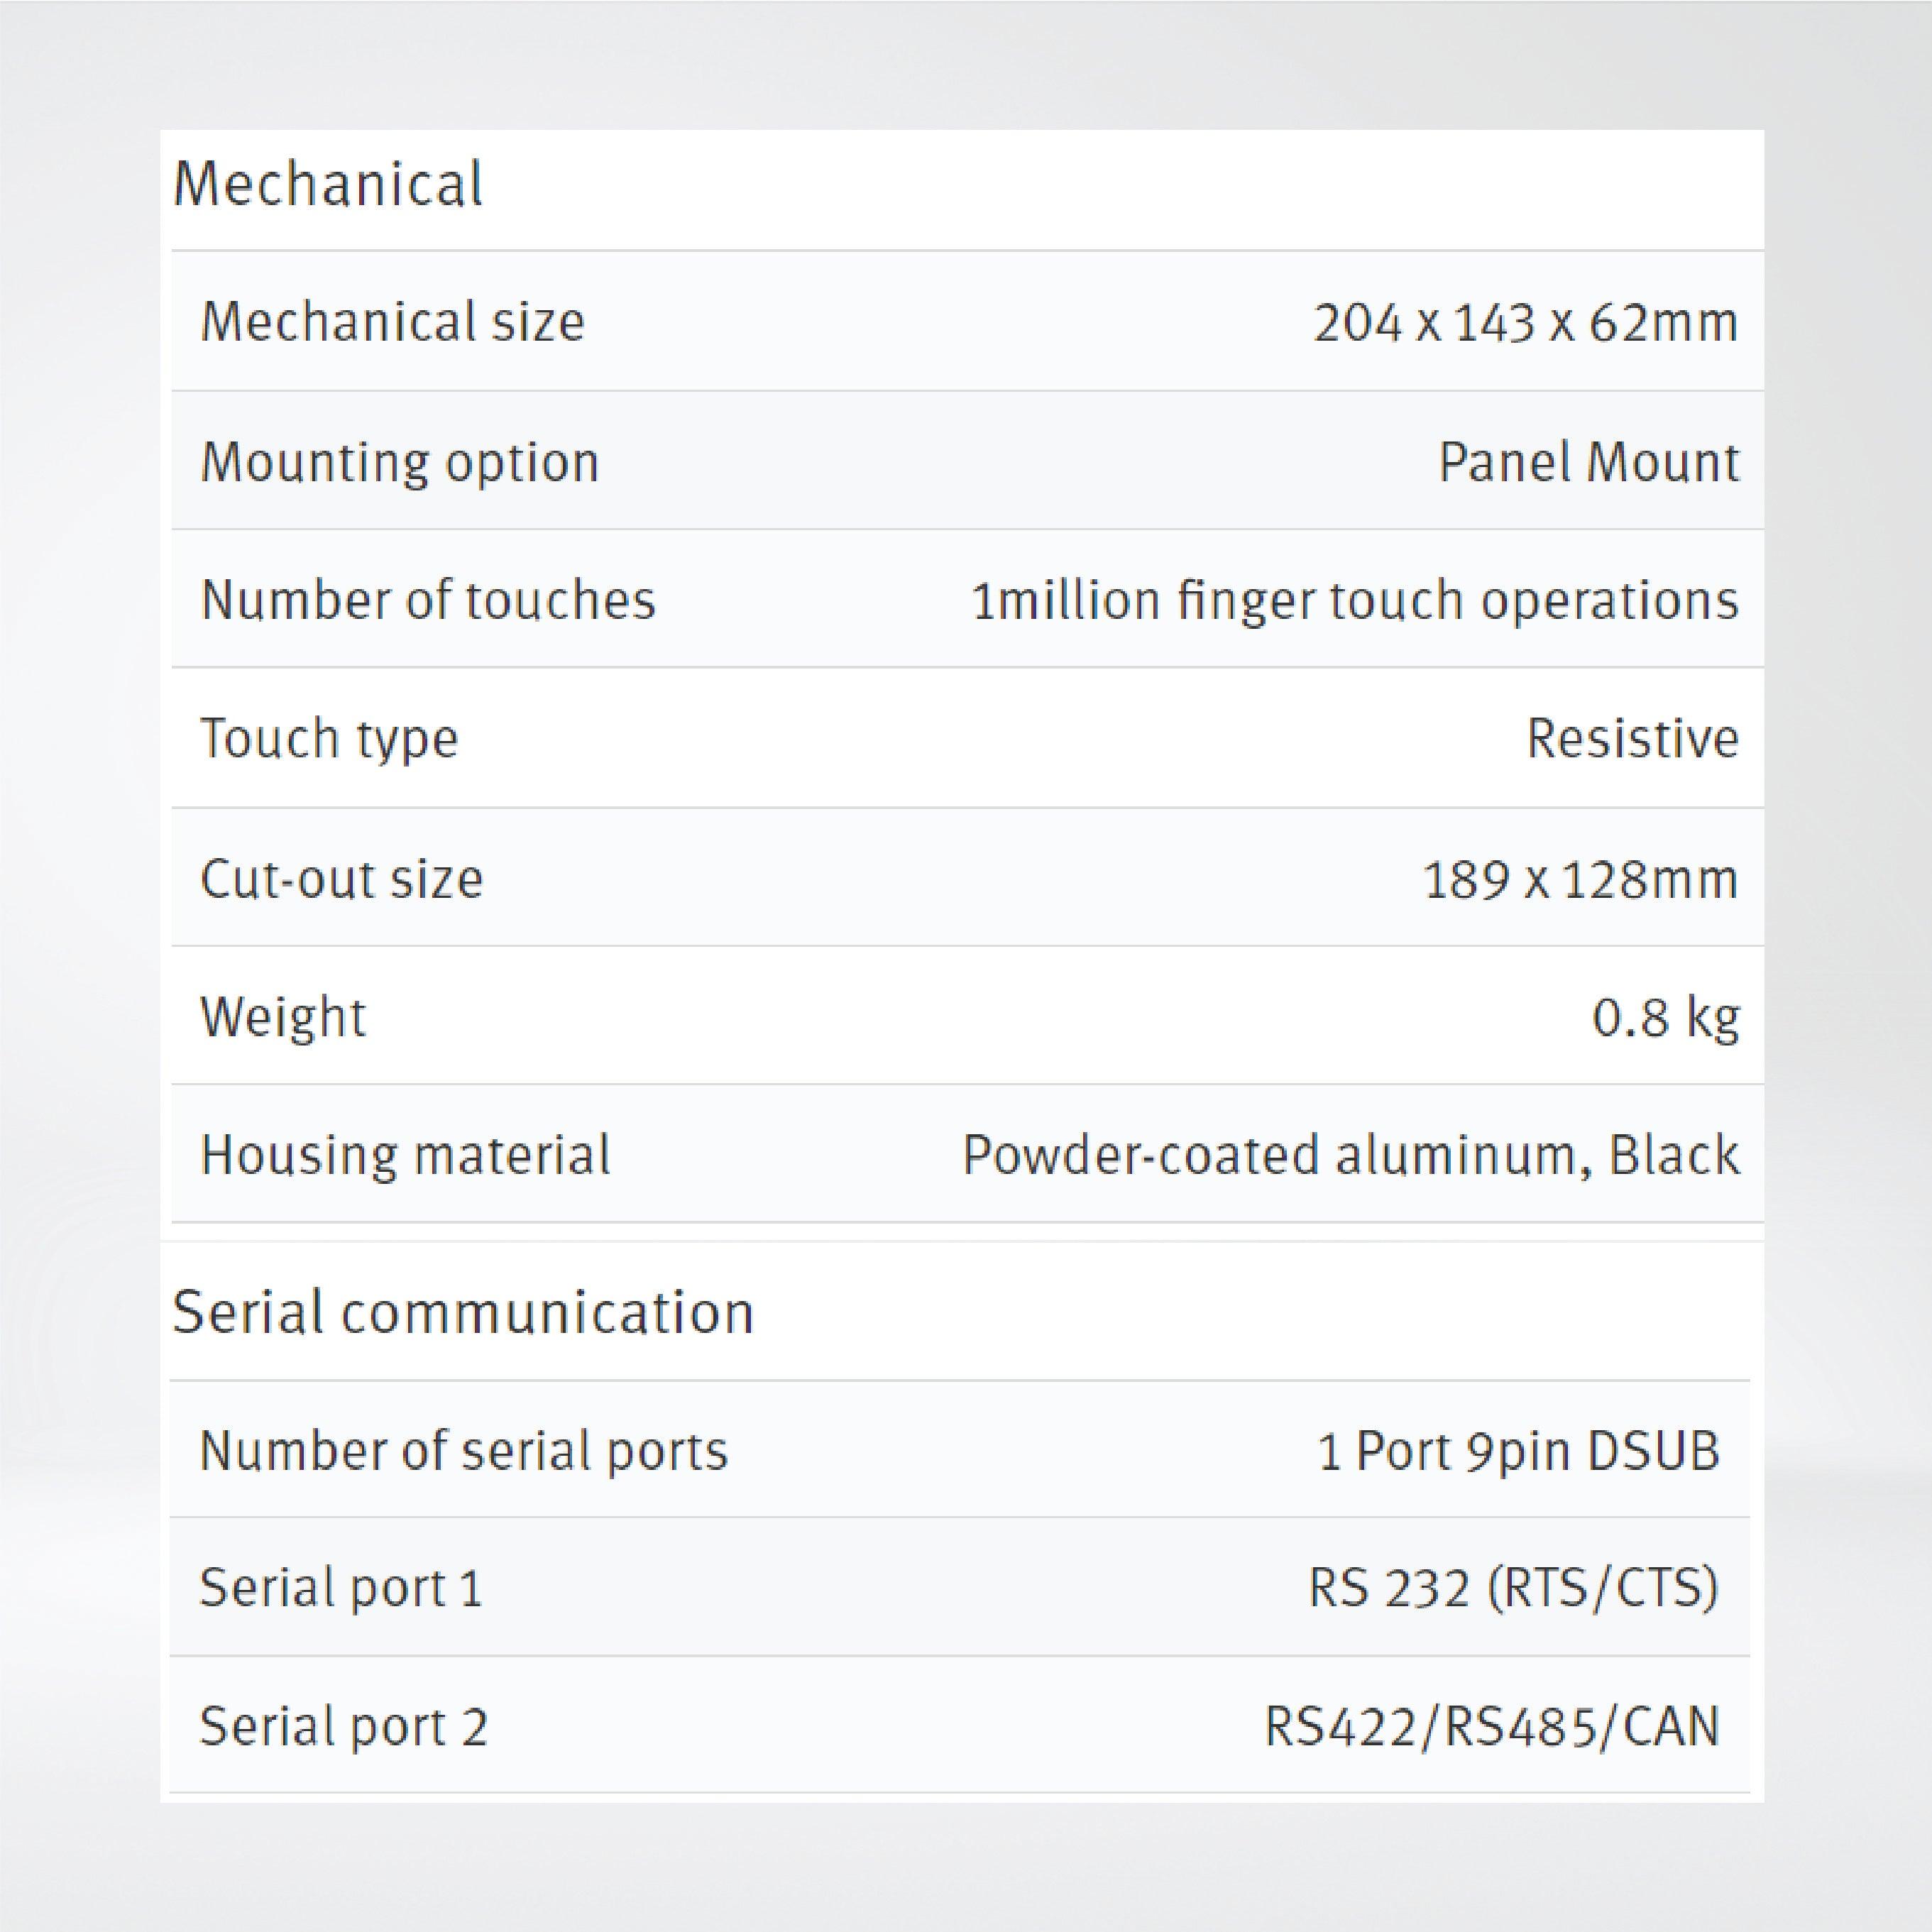Viewport: 1932px width, 1932px height.
Task: Select the Housing material label
Action: [x=405, y=1155]
